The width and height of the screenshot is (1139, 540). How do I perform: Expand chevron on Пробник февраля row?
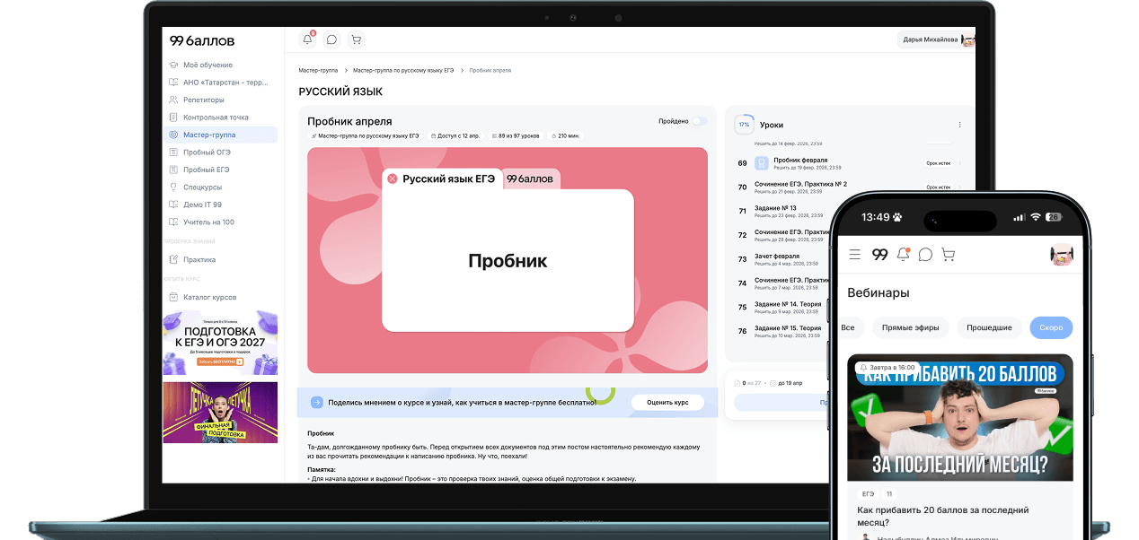coord(959,163)
